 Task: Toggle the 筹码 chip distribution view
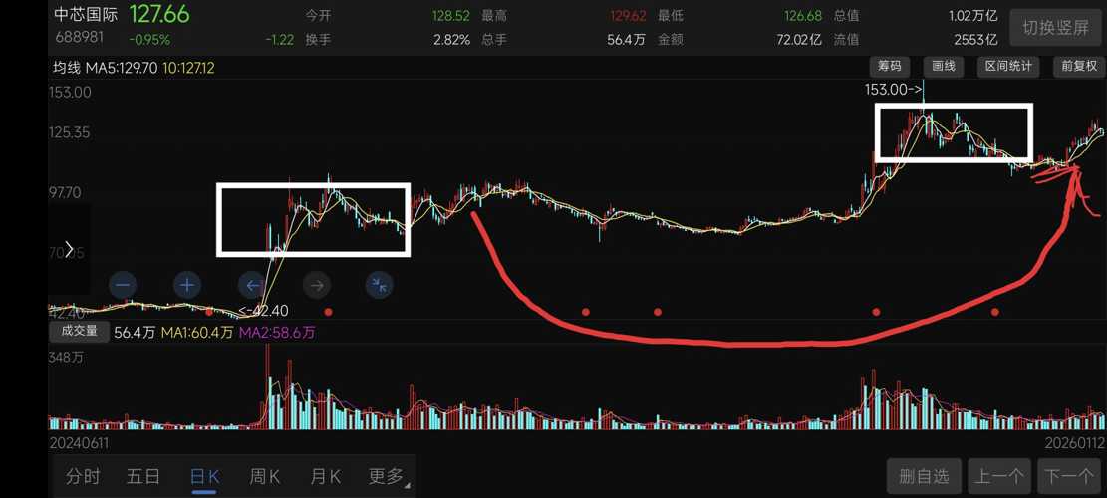click(890, 67)
